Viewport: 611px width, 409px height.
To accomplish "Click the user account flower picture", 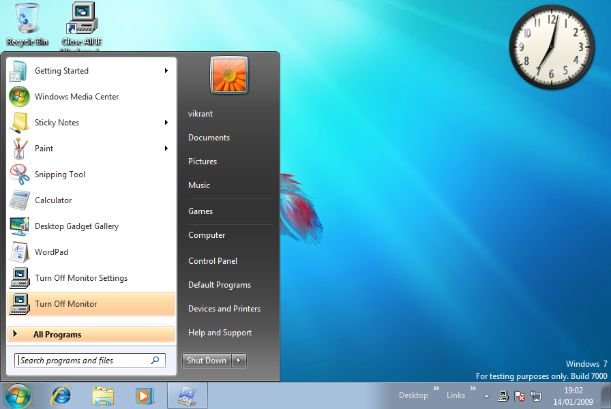I will (229, 75).
